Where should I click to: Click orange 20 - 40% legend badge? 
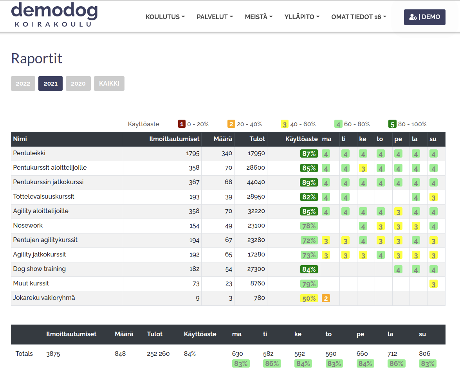coord(231,124)
